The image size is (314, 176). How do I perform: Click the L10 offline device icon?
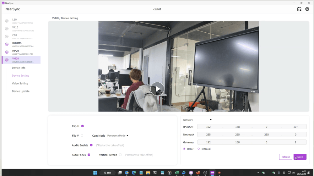pyautogui.click(x=7, y=21)
